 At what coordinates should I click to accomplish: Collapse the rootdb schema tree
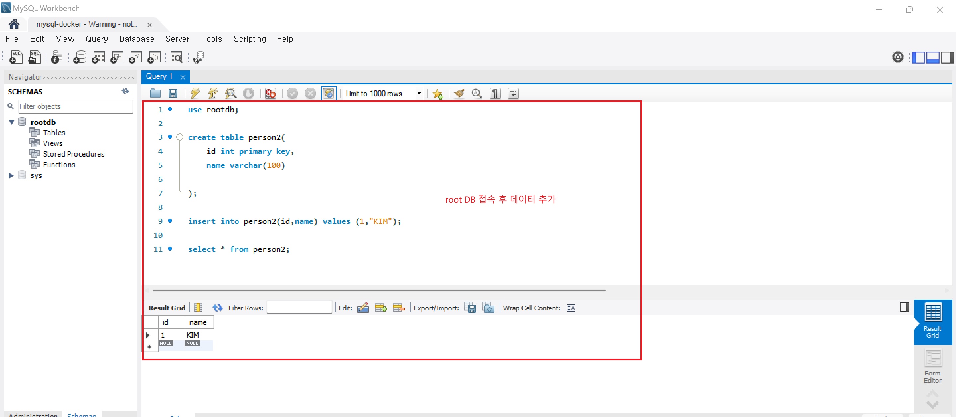click(x=12, y=122)
